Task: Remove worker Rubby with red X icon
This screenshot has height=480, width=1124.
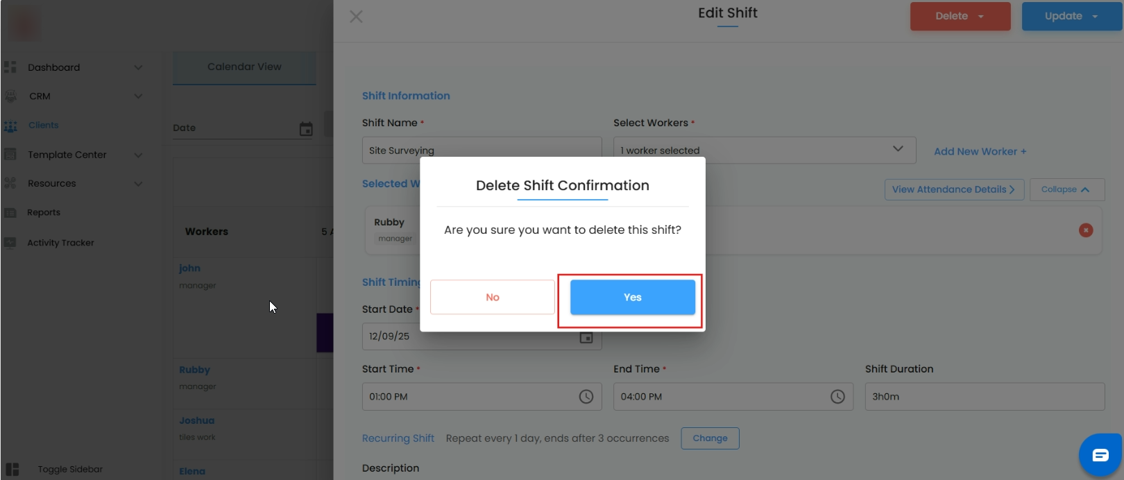Action: (1086, 230)
